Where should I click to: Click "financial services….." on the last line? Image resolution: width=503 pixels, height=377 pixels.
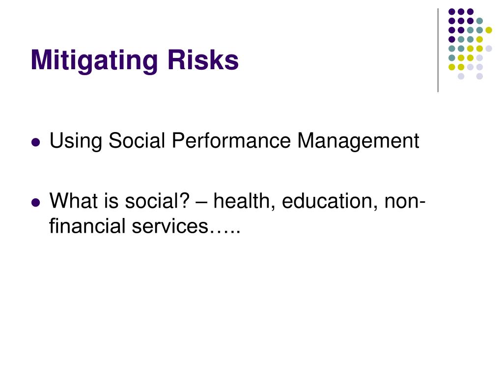coord(145,226)
